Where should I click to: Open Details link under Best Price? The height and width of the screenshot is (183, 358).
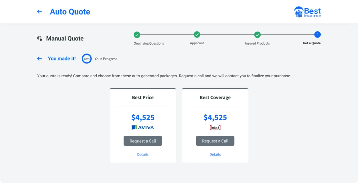pos(143,155)
